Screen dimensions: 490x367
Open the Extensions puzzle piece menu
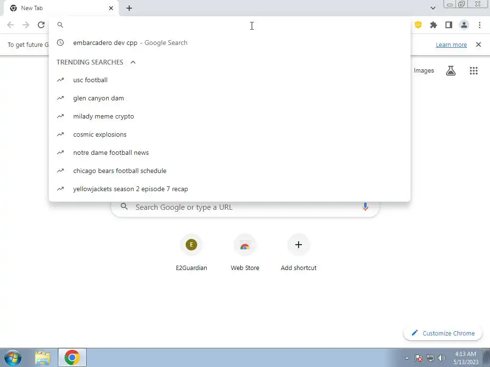click(434, 25)
